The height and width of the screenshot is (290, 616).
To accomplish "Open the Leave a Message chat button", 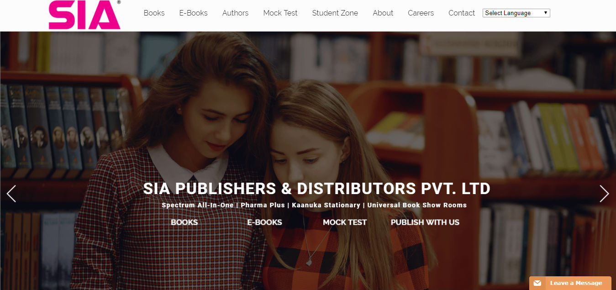I will 570,283.
